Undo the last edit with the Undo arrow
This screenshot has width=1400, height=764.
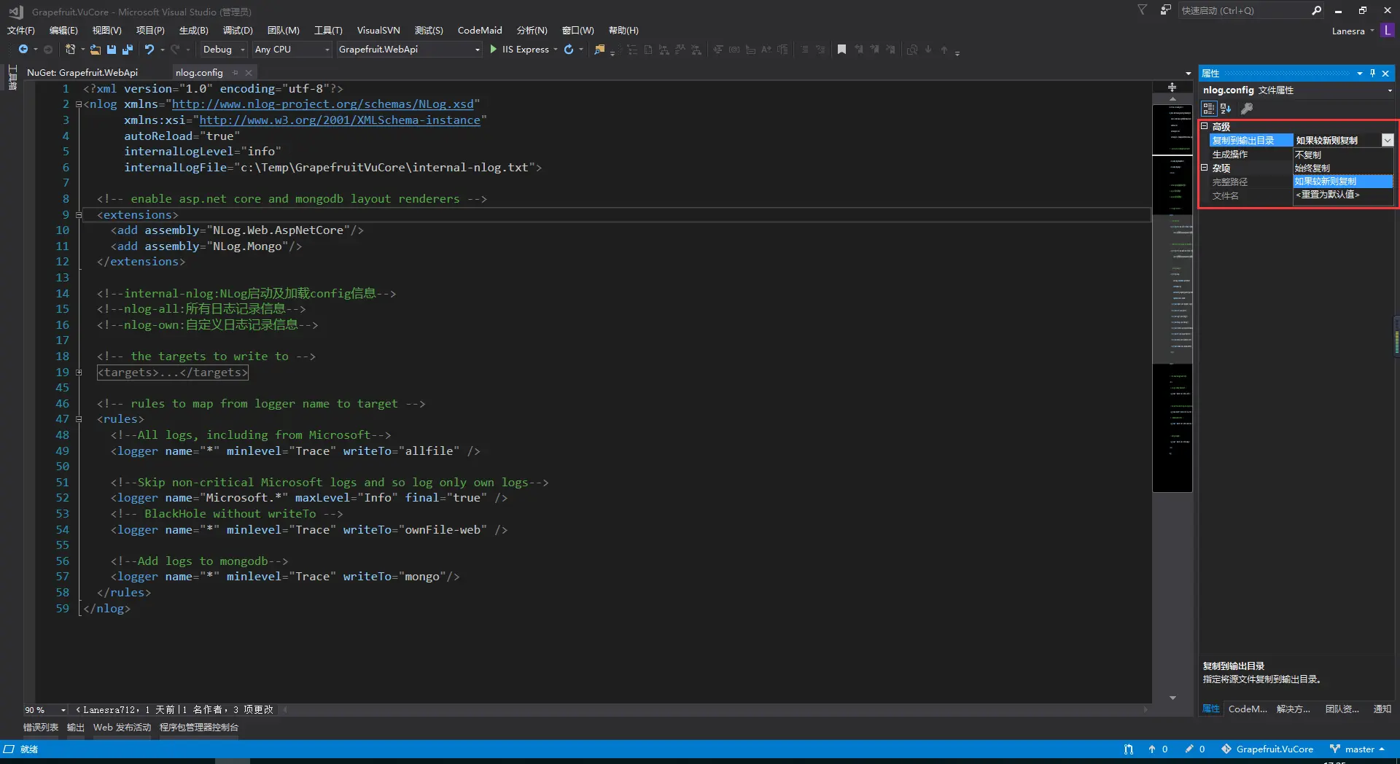(x=149, y=49)
